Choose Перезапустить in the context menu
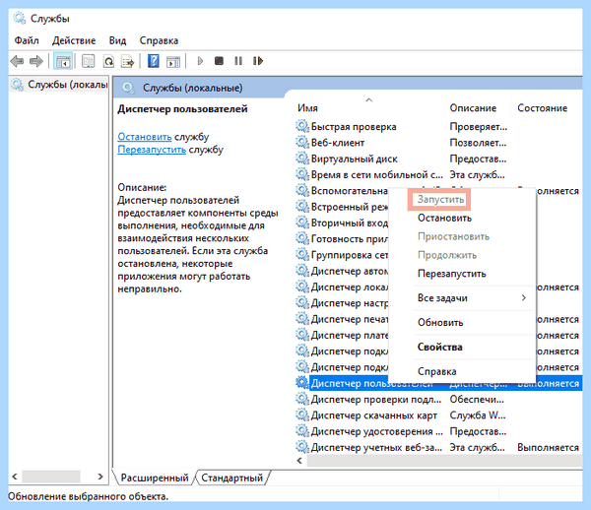591x510 pixels. coord(451,274)
